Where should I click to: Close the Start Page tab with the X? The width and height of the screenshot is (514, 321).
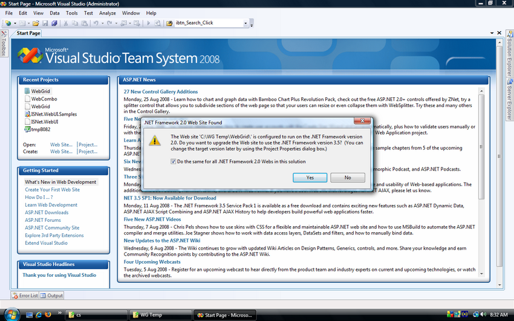pos(499,33)
